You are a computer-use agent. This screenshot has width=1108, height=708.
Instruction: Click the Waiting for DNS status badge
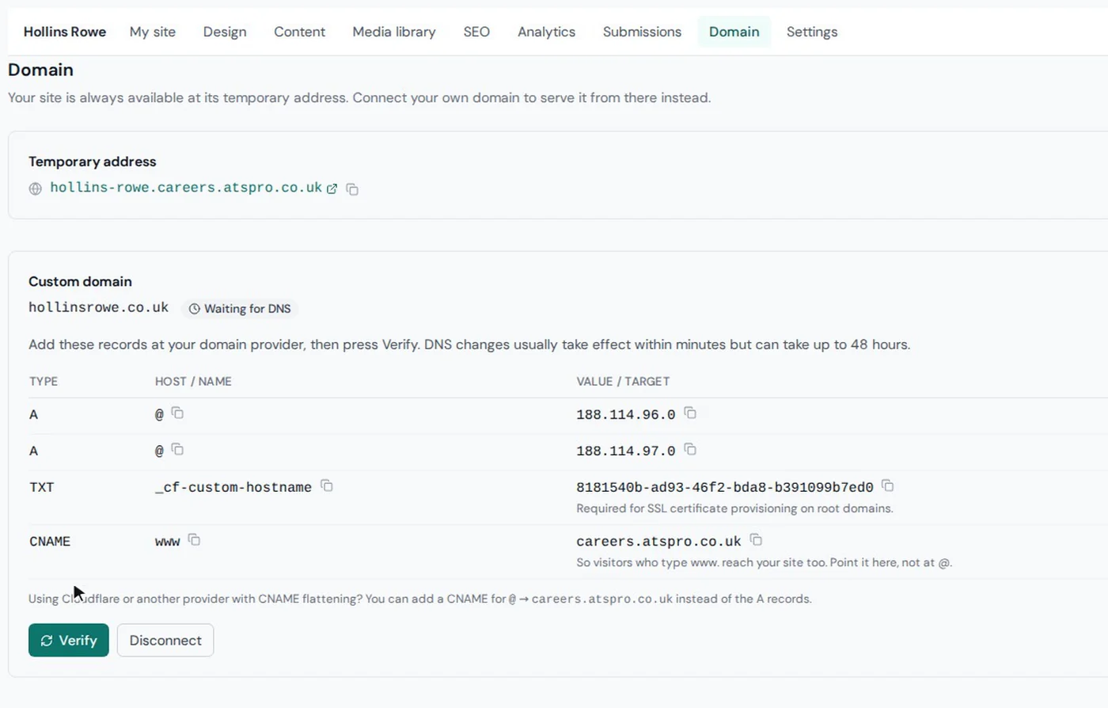[x=239, y=309]
